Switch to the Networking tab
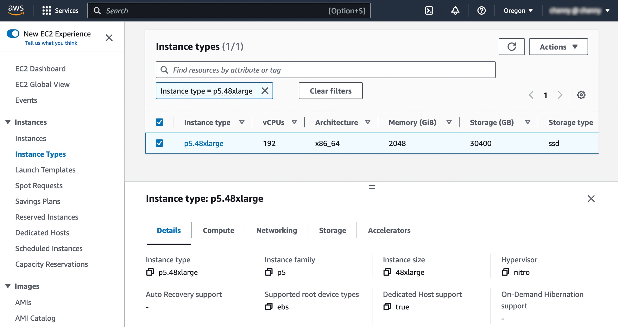The width and height of the screenshot is (618, 327). tap(277, 230)
